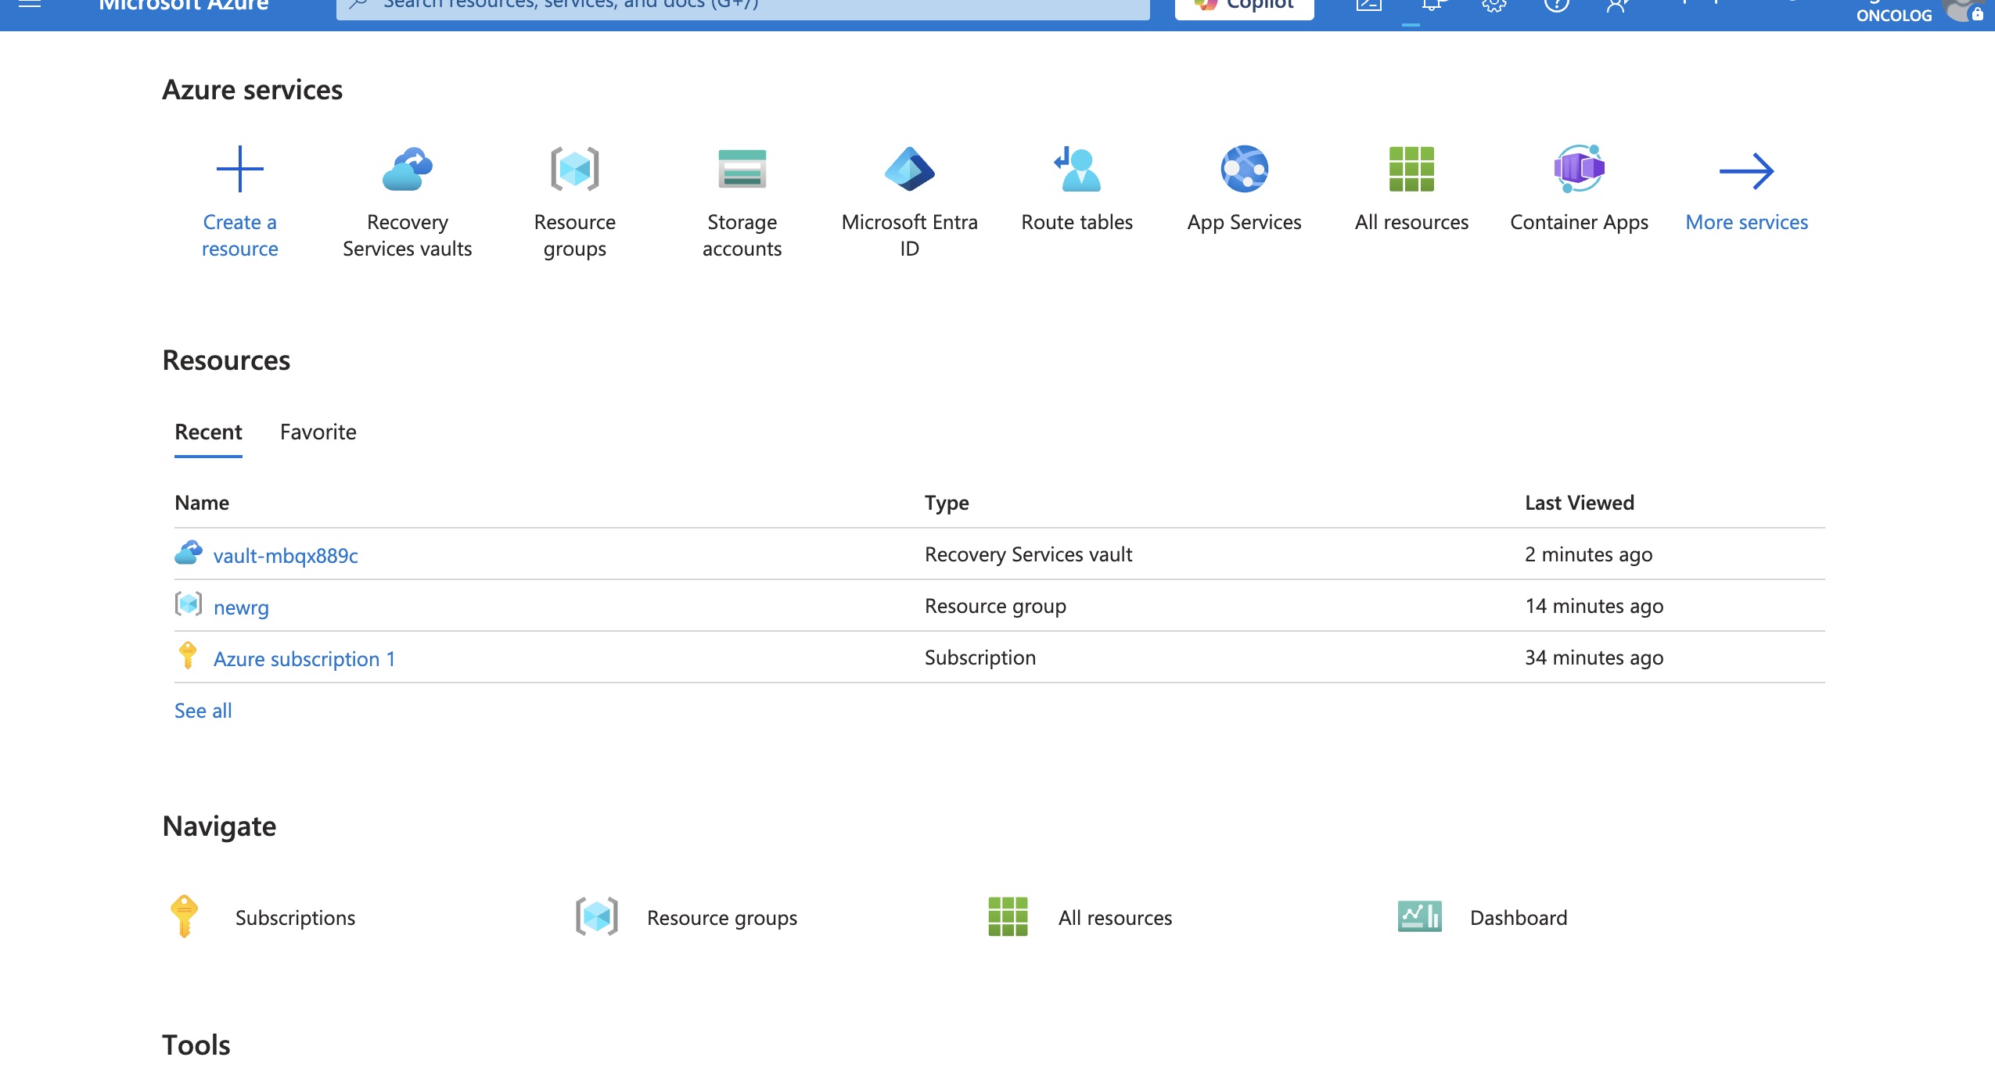
Task: Click the Create a resource text link
Action: pyautogui.click(x=239, y=235)
